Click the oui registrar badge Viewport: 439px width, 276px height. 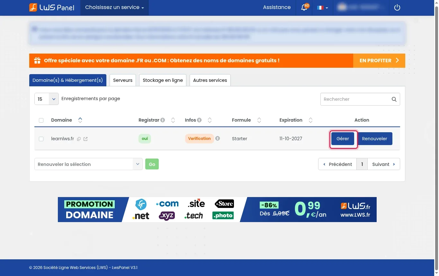tap(145, 139)
